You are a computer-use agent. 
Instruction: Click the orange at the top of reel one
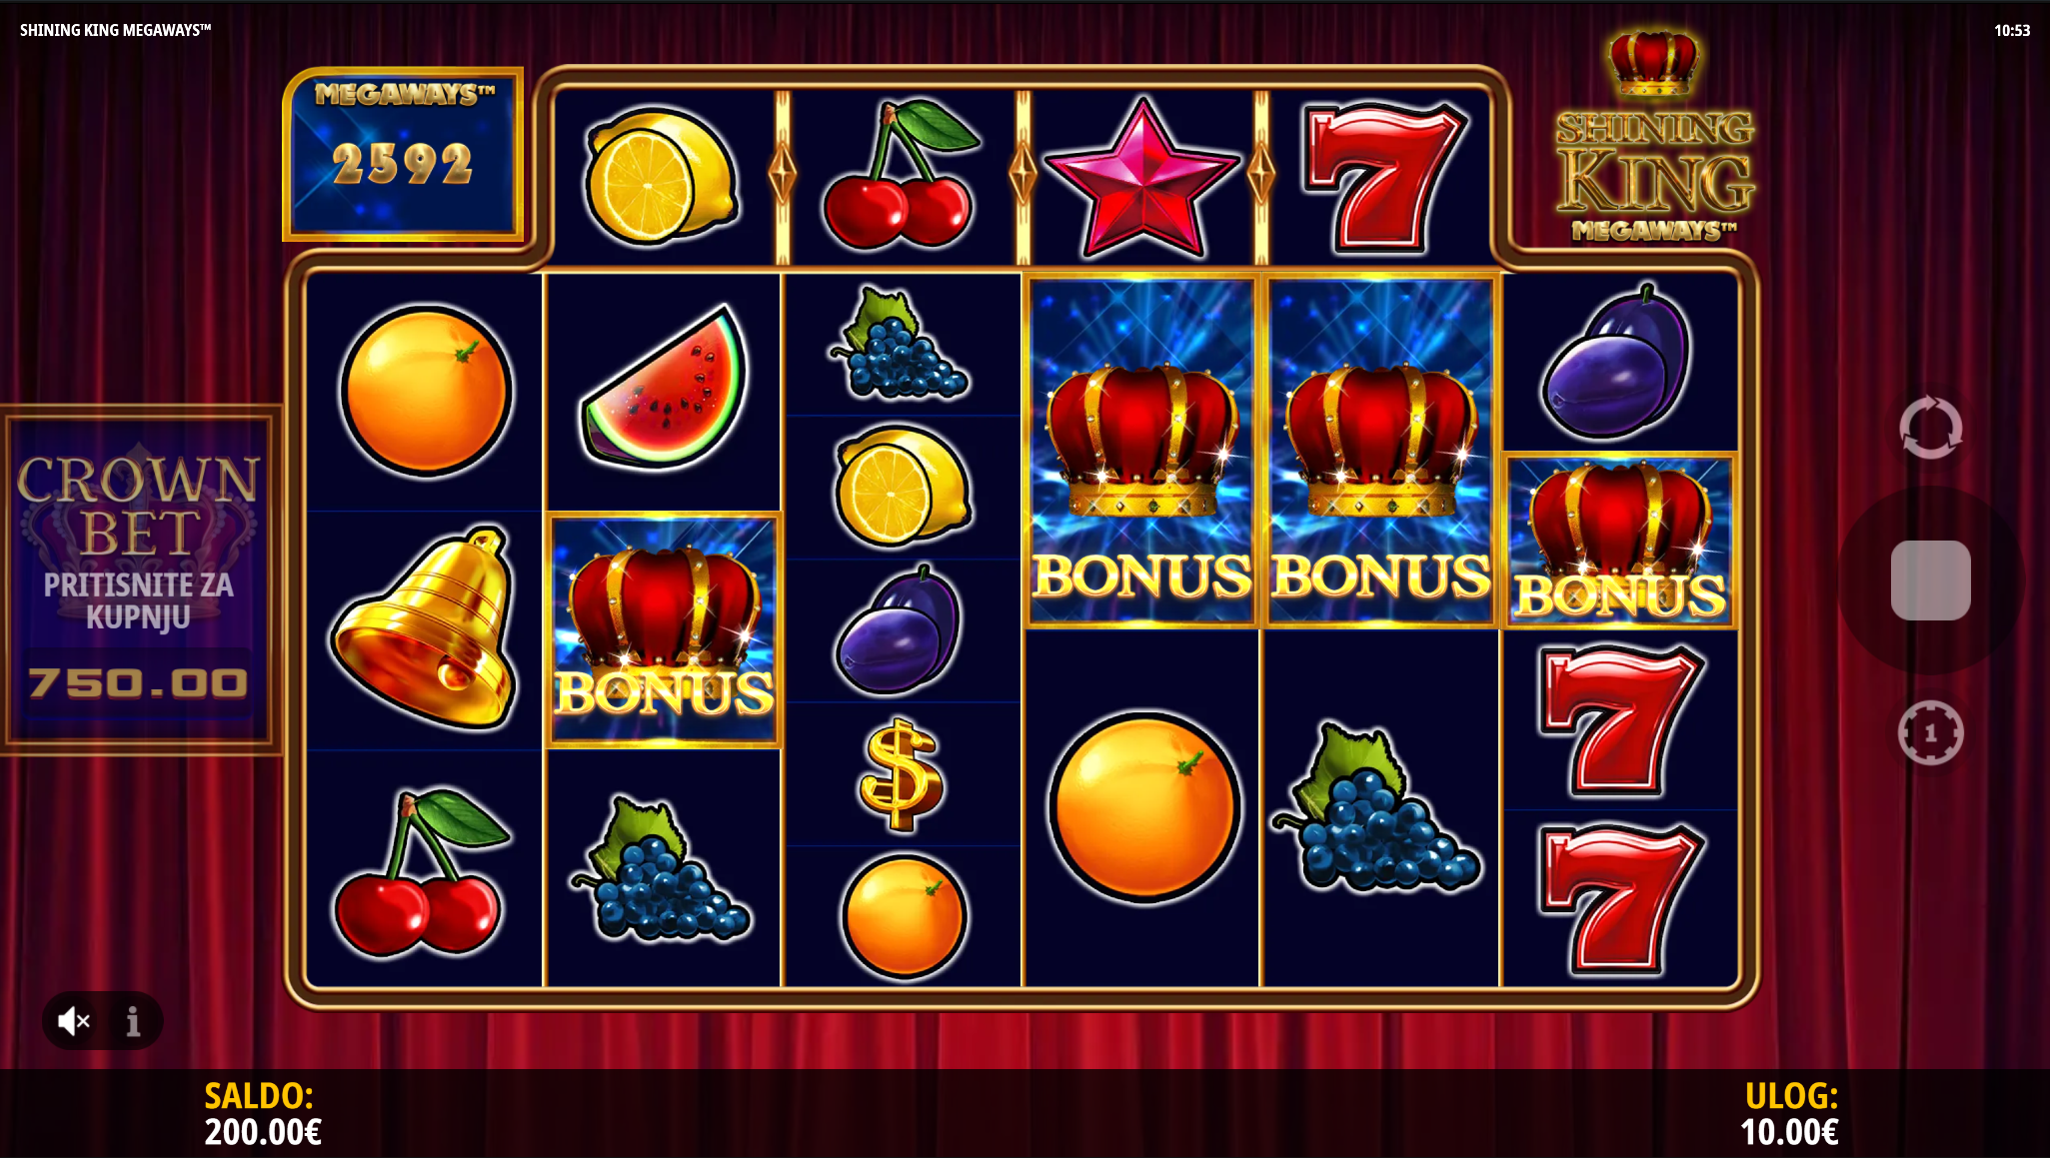point(426,391)
